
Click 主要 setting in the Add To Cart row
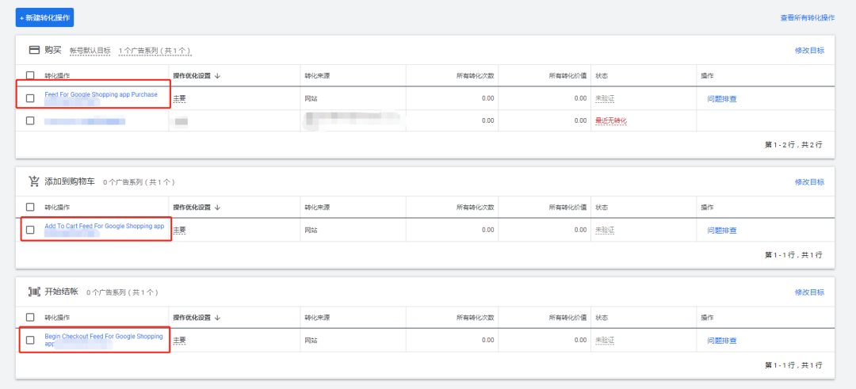coord(180,231)
